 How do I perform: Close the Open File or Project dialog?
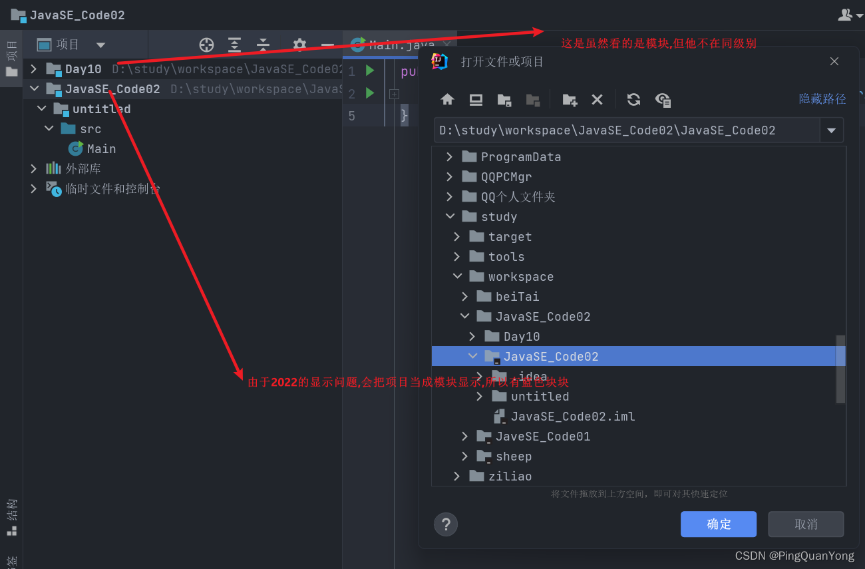click(x=834, y=62)
